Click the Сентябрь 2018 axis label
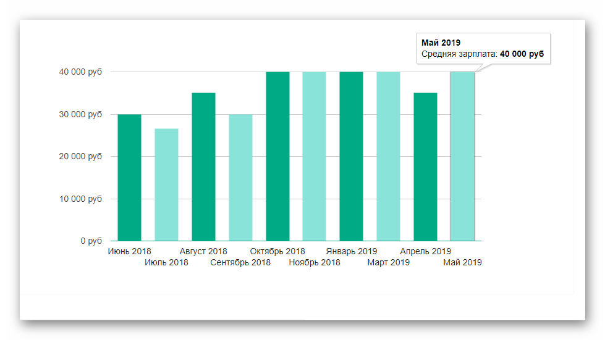 coord(240,262)
